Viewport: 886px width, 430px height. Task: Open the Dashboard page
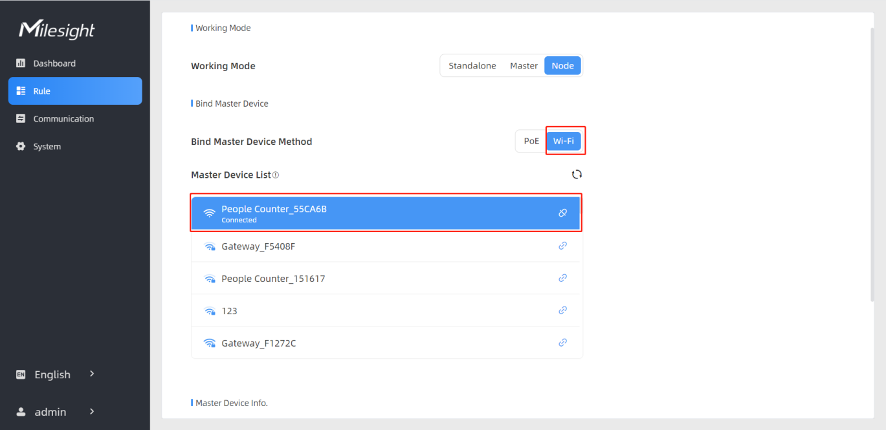pyautogui.click(x=54, y=63)
